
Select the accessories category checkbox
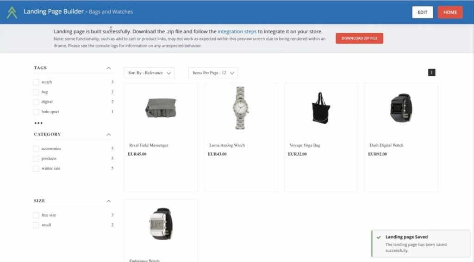pos(36,148)
